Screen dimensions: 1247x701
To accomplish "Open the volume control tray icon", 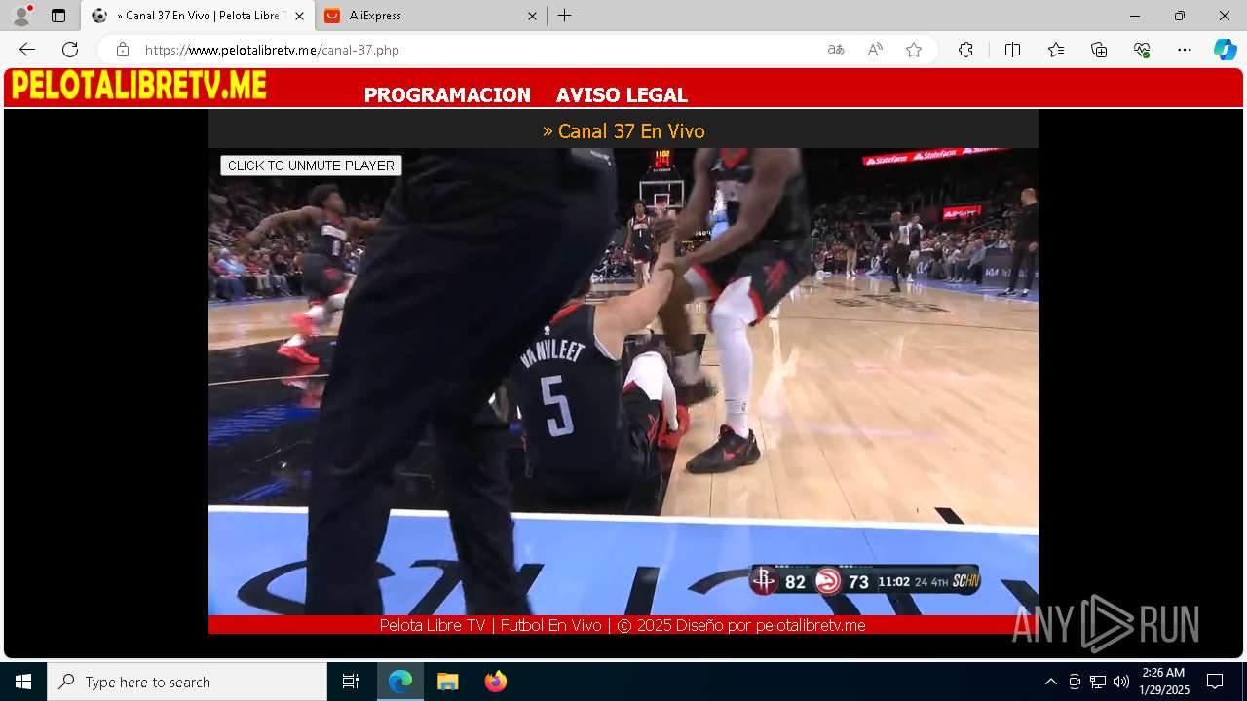I will pyautogui.click(x=1121, y=682).
